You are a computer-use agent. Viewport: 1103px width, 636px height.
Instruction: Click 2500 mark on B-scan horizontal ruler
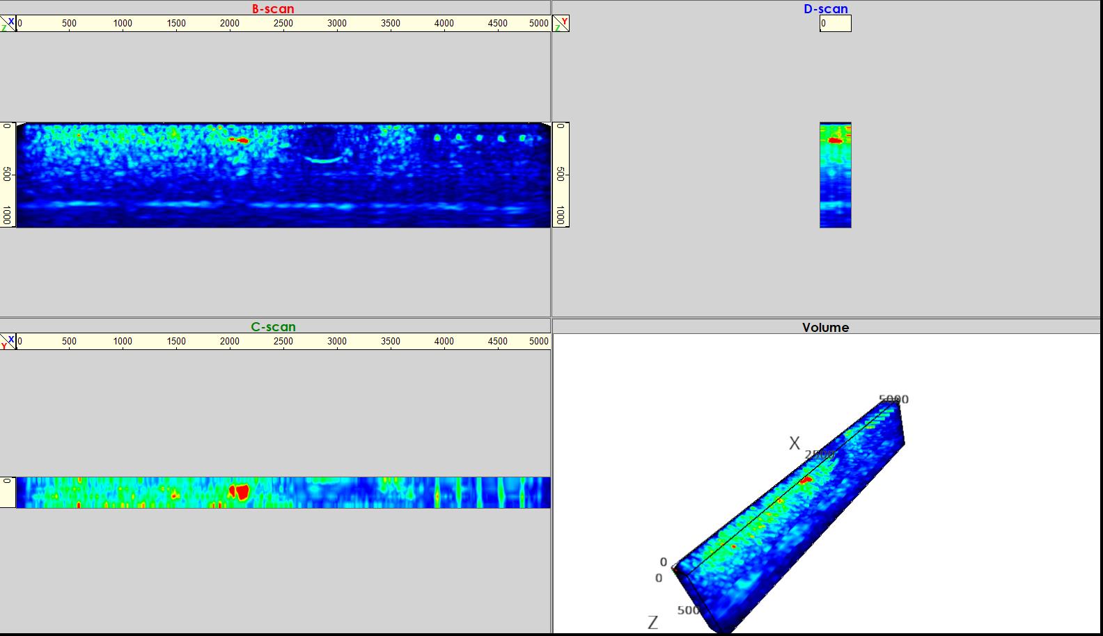pyautogui.click(x=283, y=24)
